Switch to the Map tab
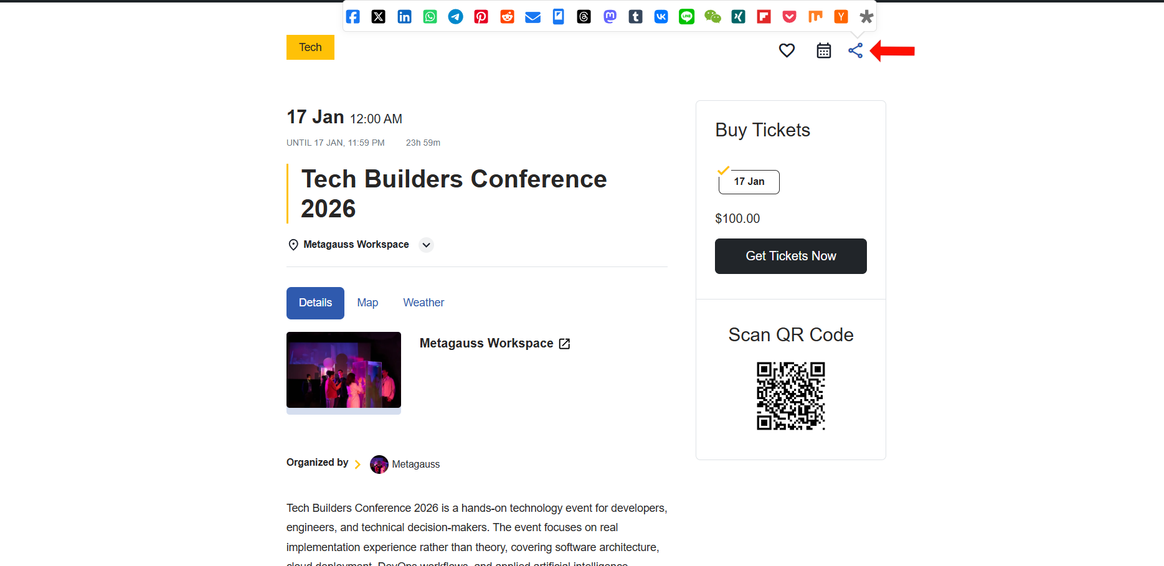The height and width of the screenshot is (566, 1164). point(367,303)
